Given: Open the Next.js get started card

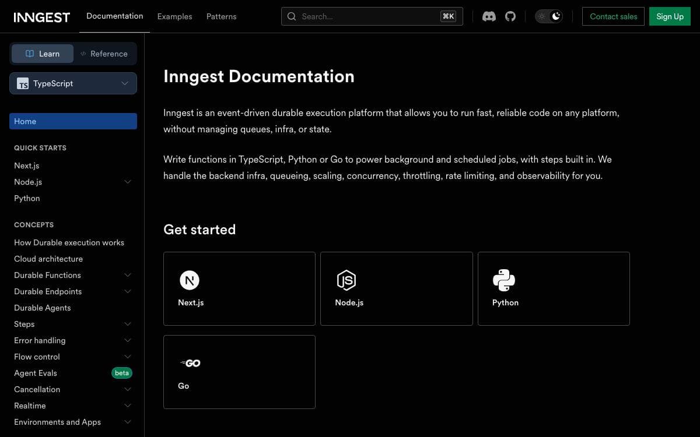Looking at the screenshot, I should (x=239, y=288).
